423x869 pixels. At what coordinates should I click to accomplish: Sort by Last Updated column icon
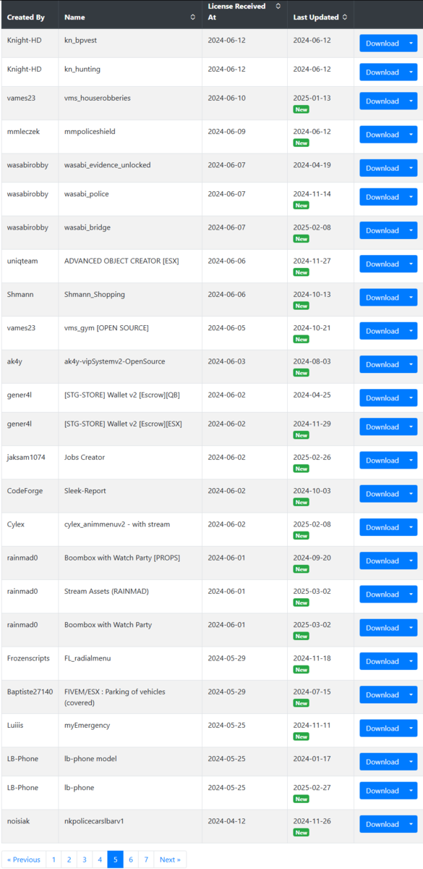(345, 17)
